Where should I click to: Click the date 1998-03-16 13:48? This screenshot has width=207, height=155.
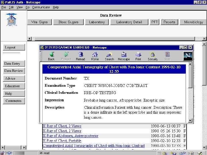[166, 136]
